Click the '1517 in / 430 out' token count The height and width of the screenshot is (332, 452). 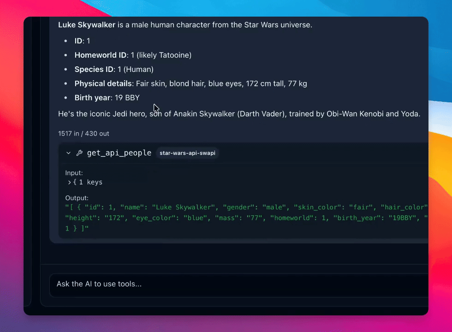[83, 134]
